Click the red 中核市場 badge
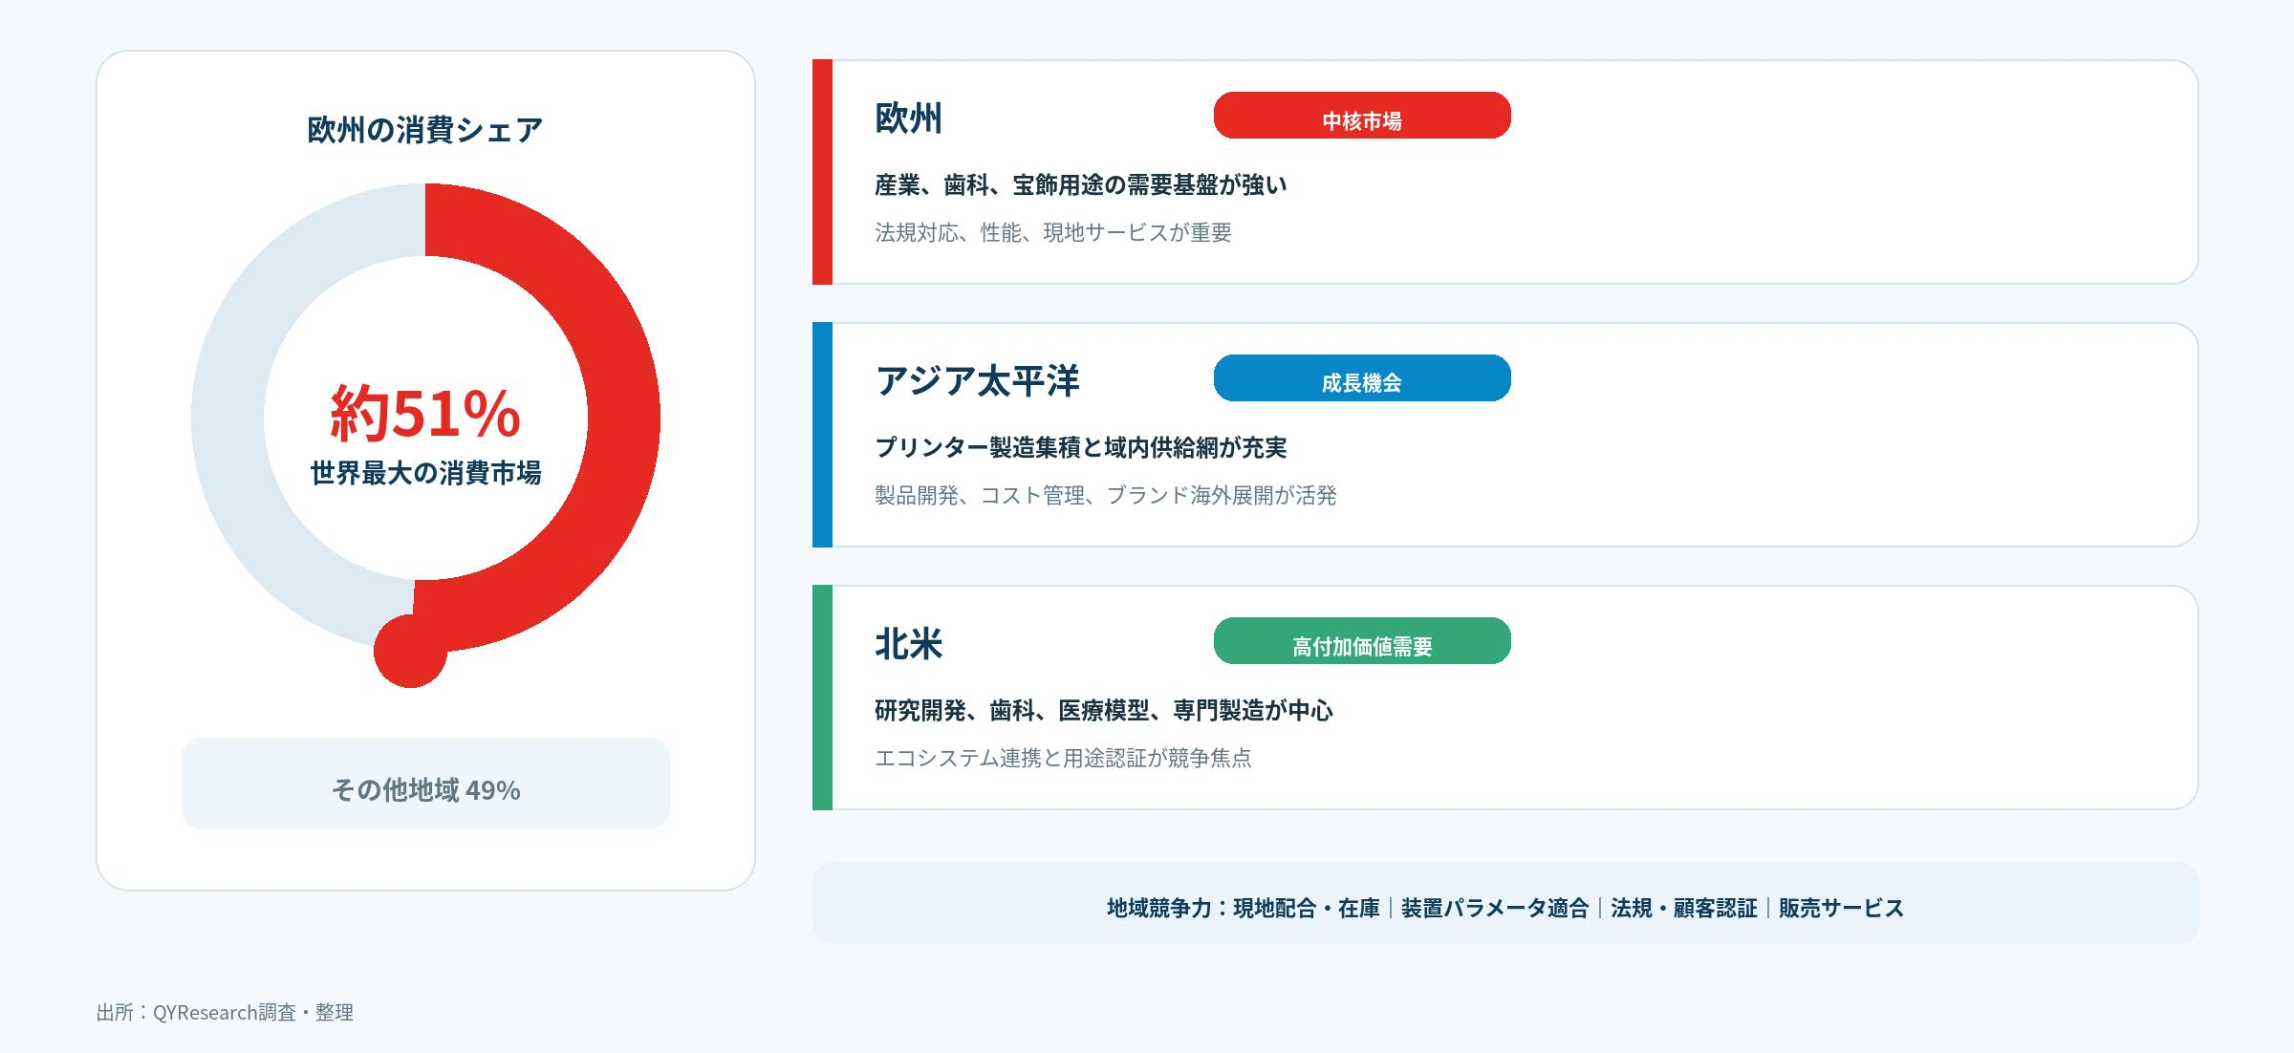The width and height of the screenshot is (2294, 1053). click(1362, 116)
